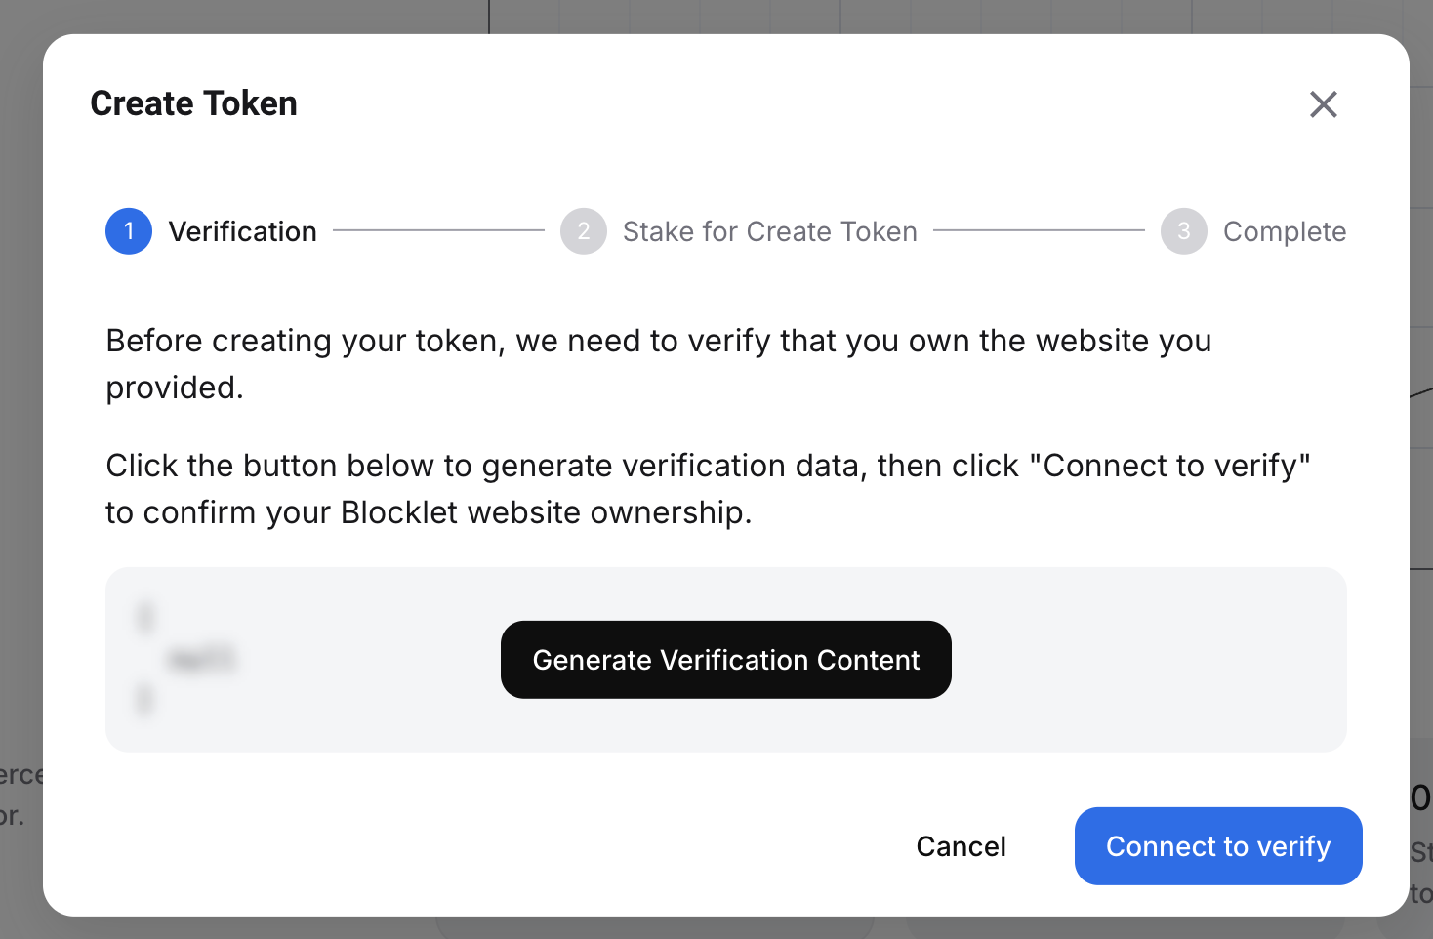Select the Verification step label
The height and width of the screenshot is (939, 1433).
point(242,231)
